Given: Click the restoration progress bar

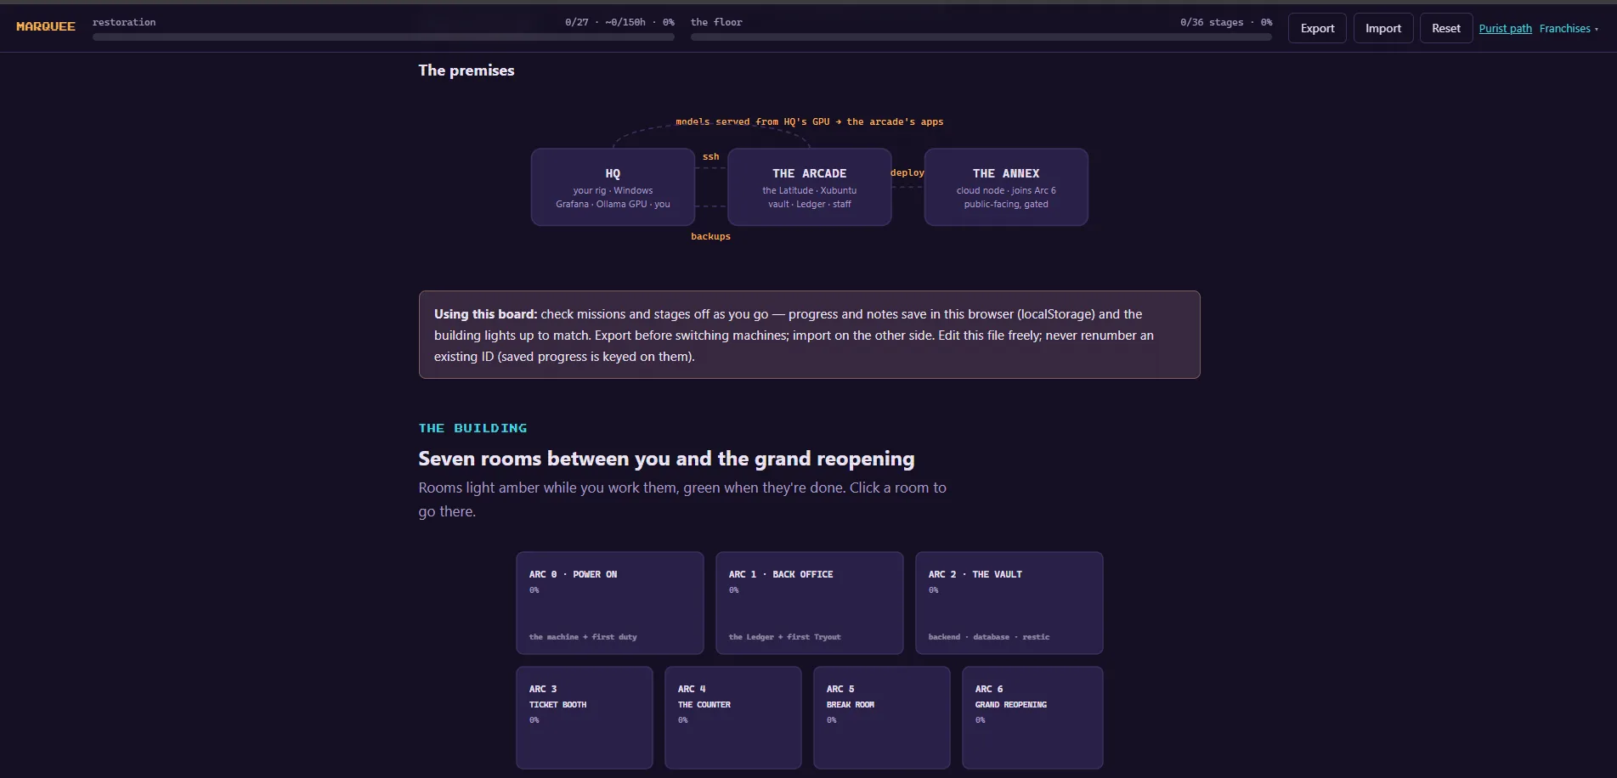Looking at the screenshot, I should 383,37.
